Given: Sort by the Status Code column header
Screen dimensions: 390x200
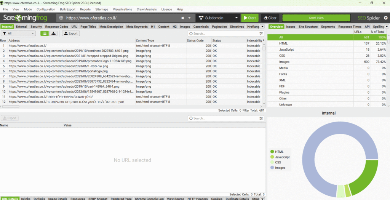Looking at the screenshot, I should point(198,40).
